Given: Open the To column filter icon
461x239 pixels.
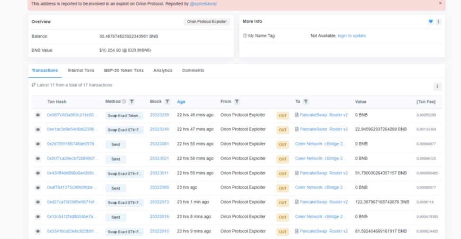Looking at the screenshot, I should 306,101.
